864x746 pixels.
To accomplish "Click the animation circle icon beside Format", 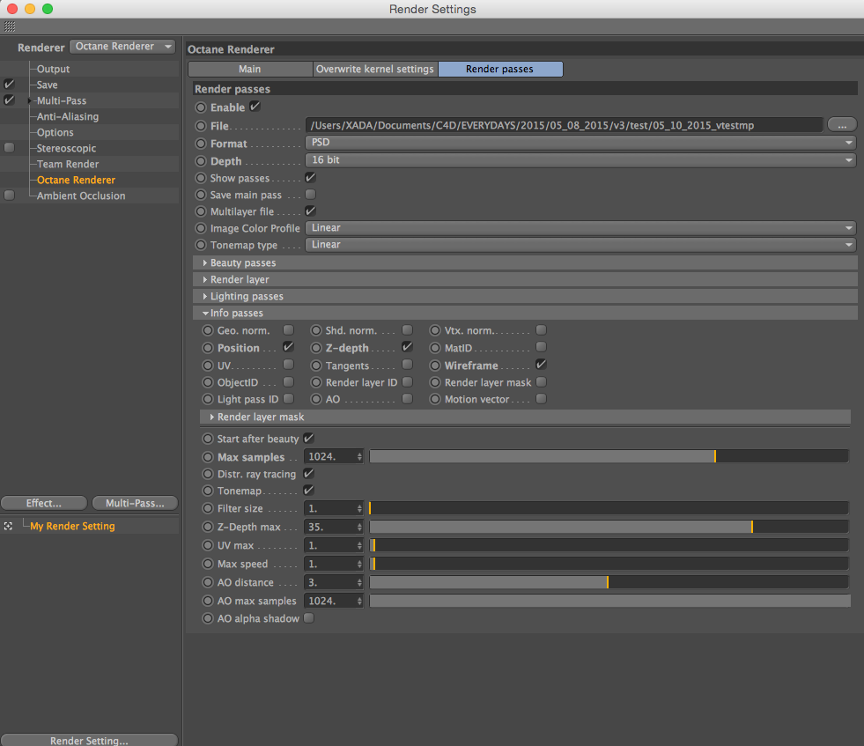I will point(201,144).
